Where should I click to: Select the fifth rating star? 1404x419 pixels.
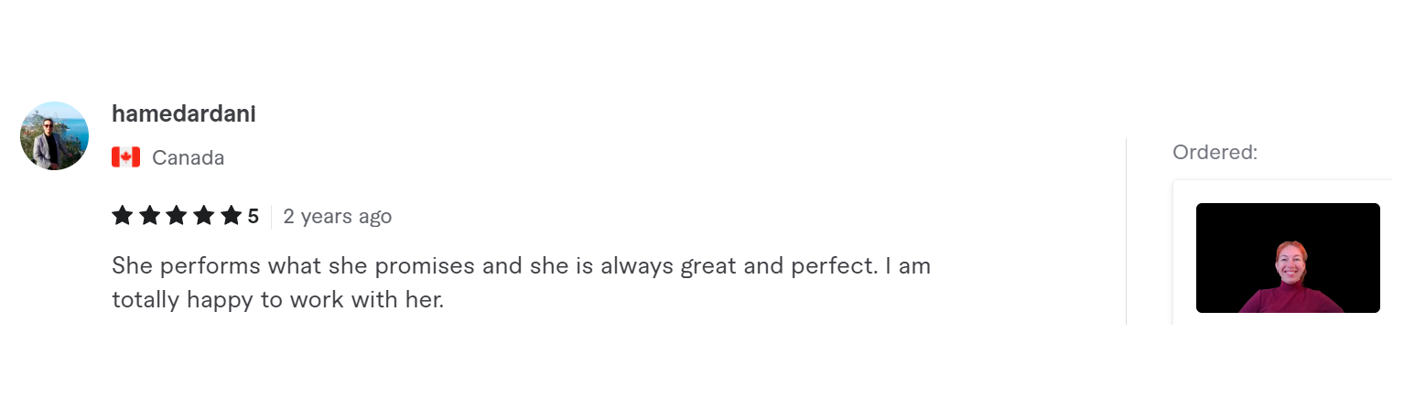pyautogui.click(x=232, y=216)
